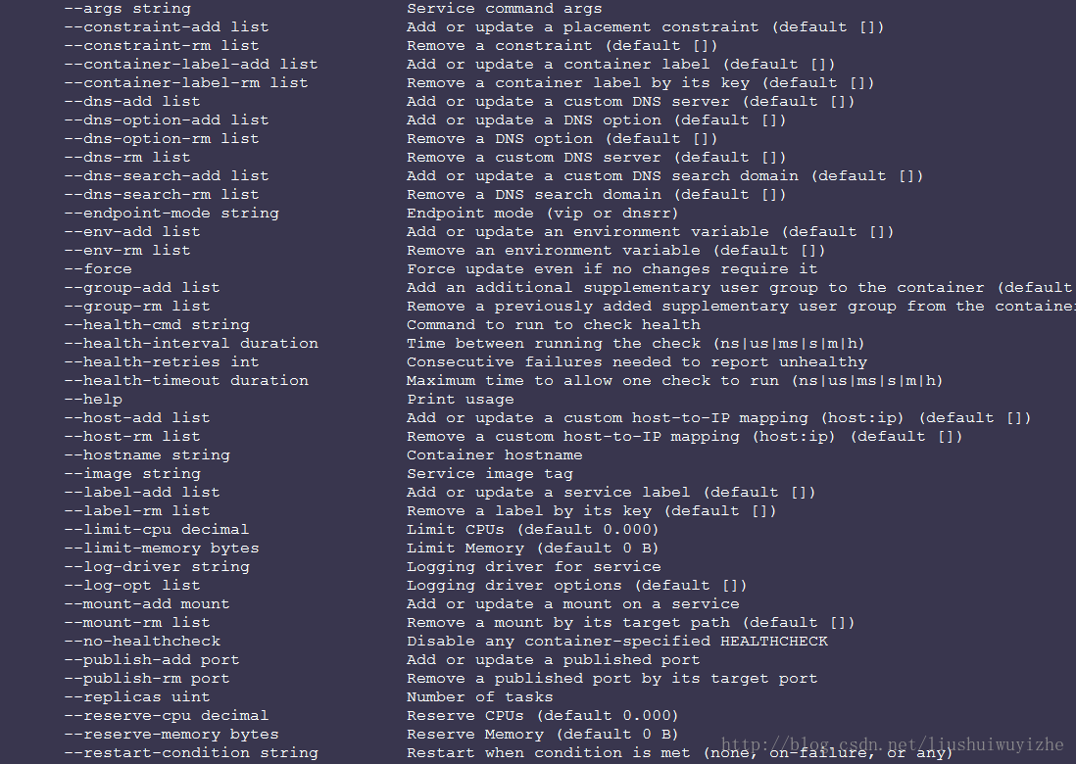Click the --constraint-add list flag text

click(x=166, y=27)
